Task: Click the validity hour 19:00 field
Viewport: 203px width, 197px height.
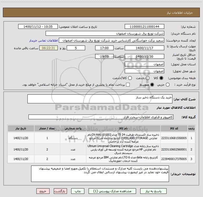Action: coord(104,56)
